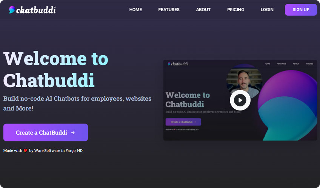The width and height of the screenshot is (320, 188).
Task: Click the chatbuddi wordmark in the header
Action: [36, 10]
